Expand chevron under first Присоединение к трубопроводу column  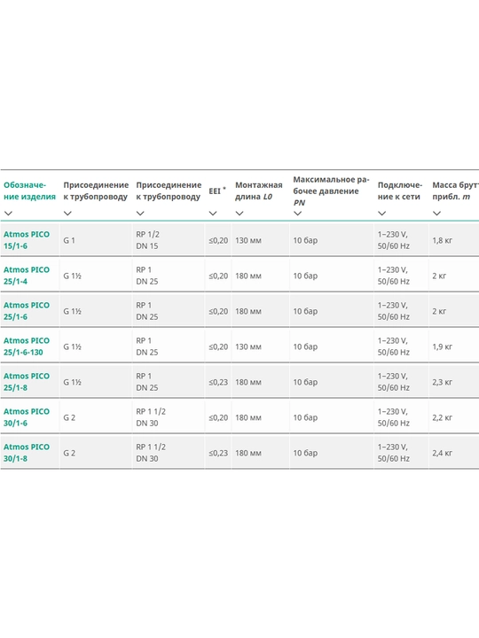coord(67,214)
